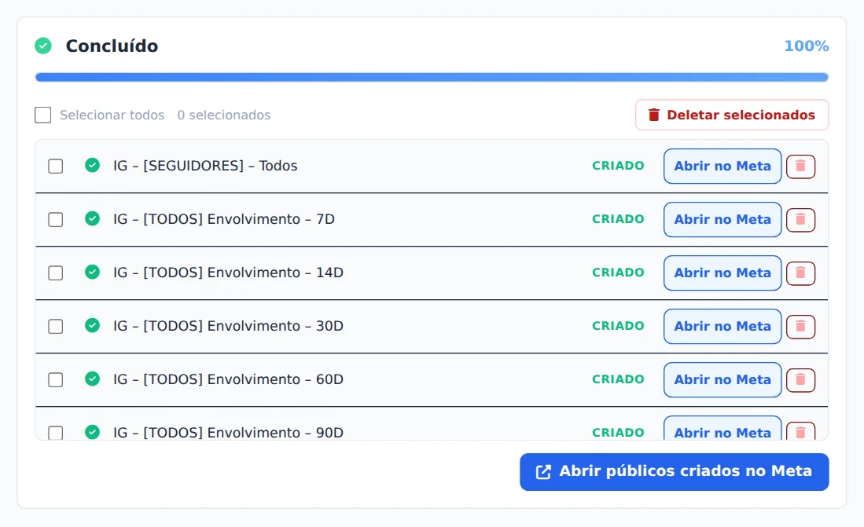
Task: Toggle the Selecionar todos checkbox
Action: pos(43,115)
